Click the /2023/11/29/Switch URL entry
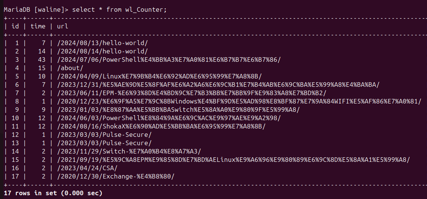Image resolution: width=427 pixels, height=199 pixels. 129,151
